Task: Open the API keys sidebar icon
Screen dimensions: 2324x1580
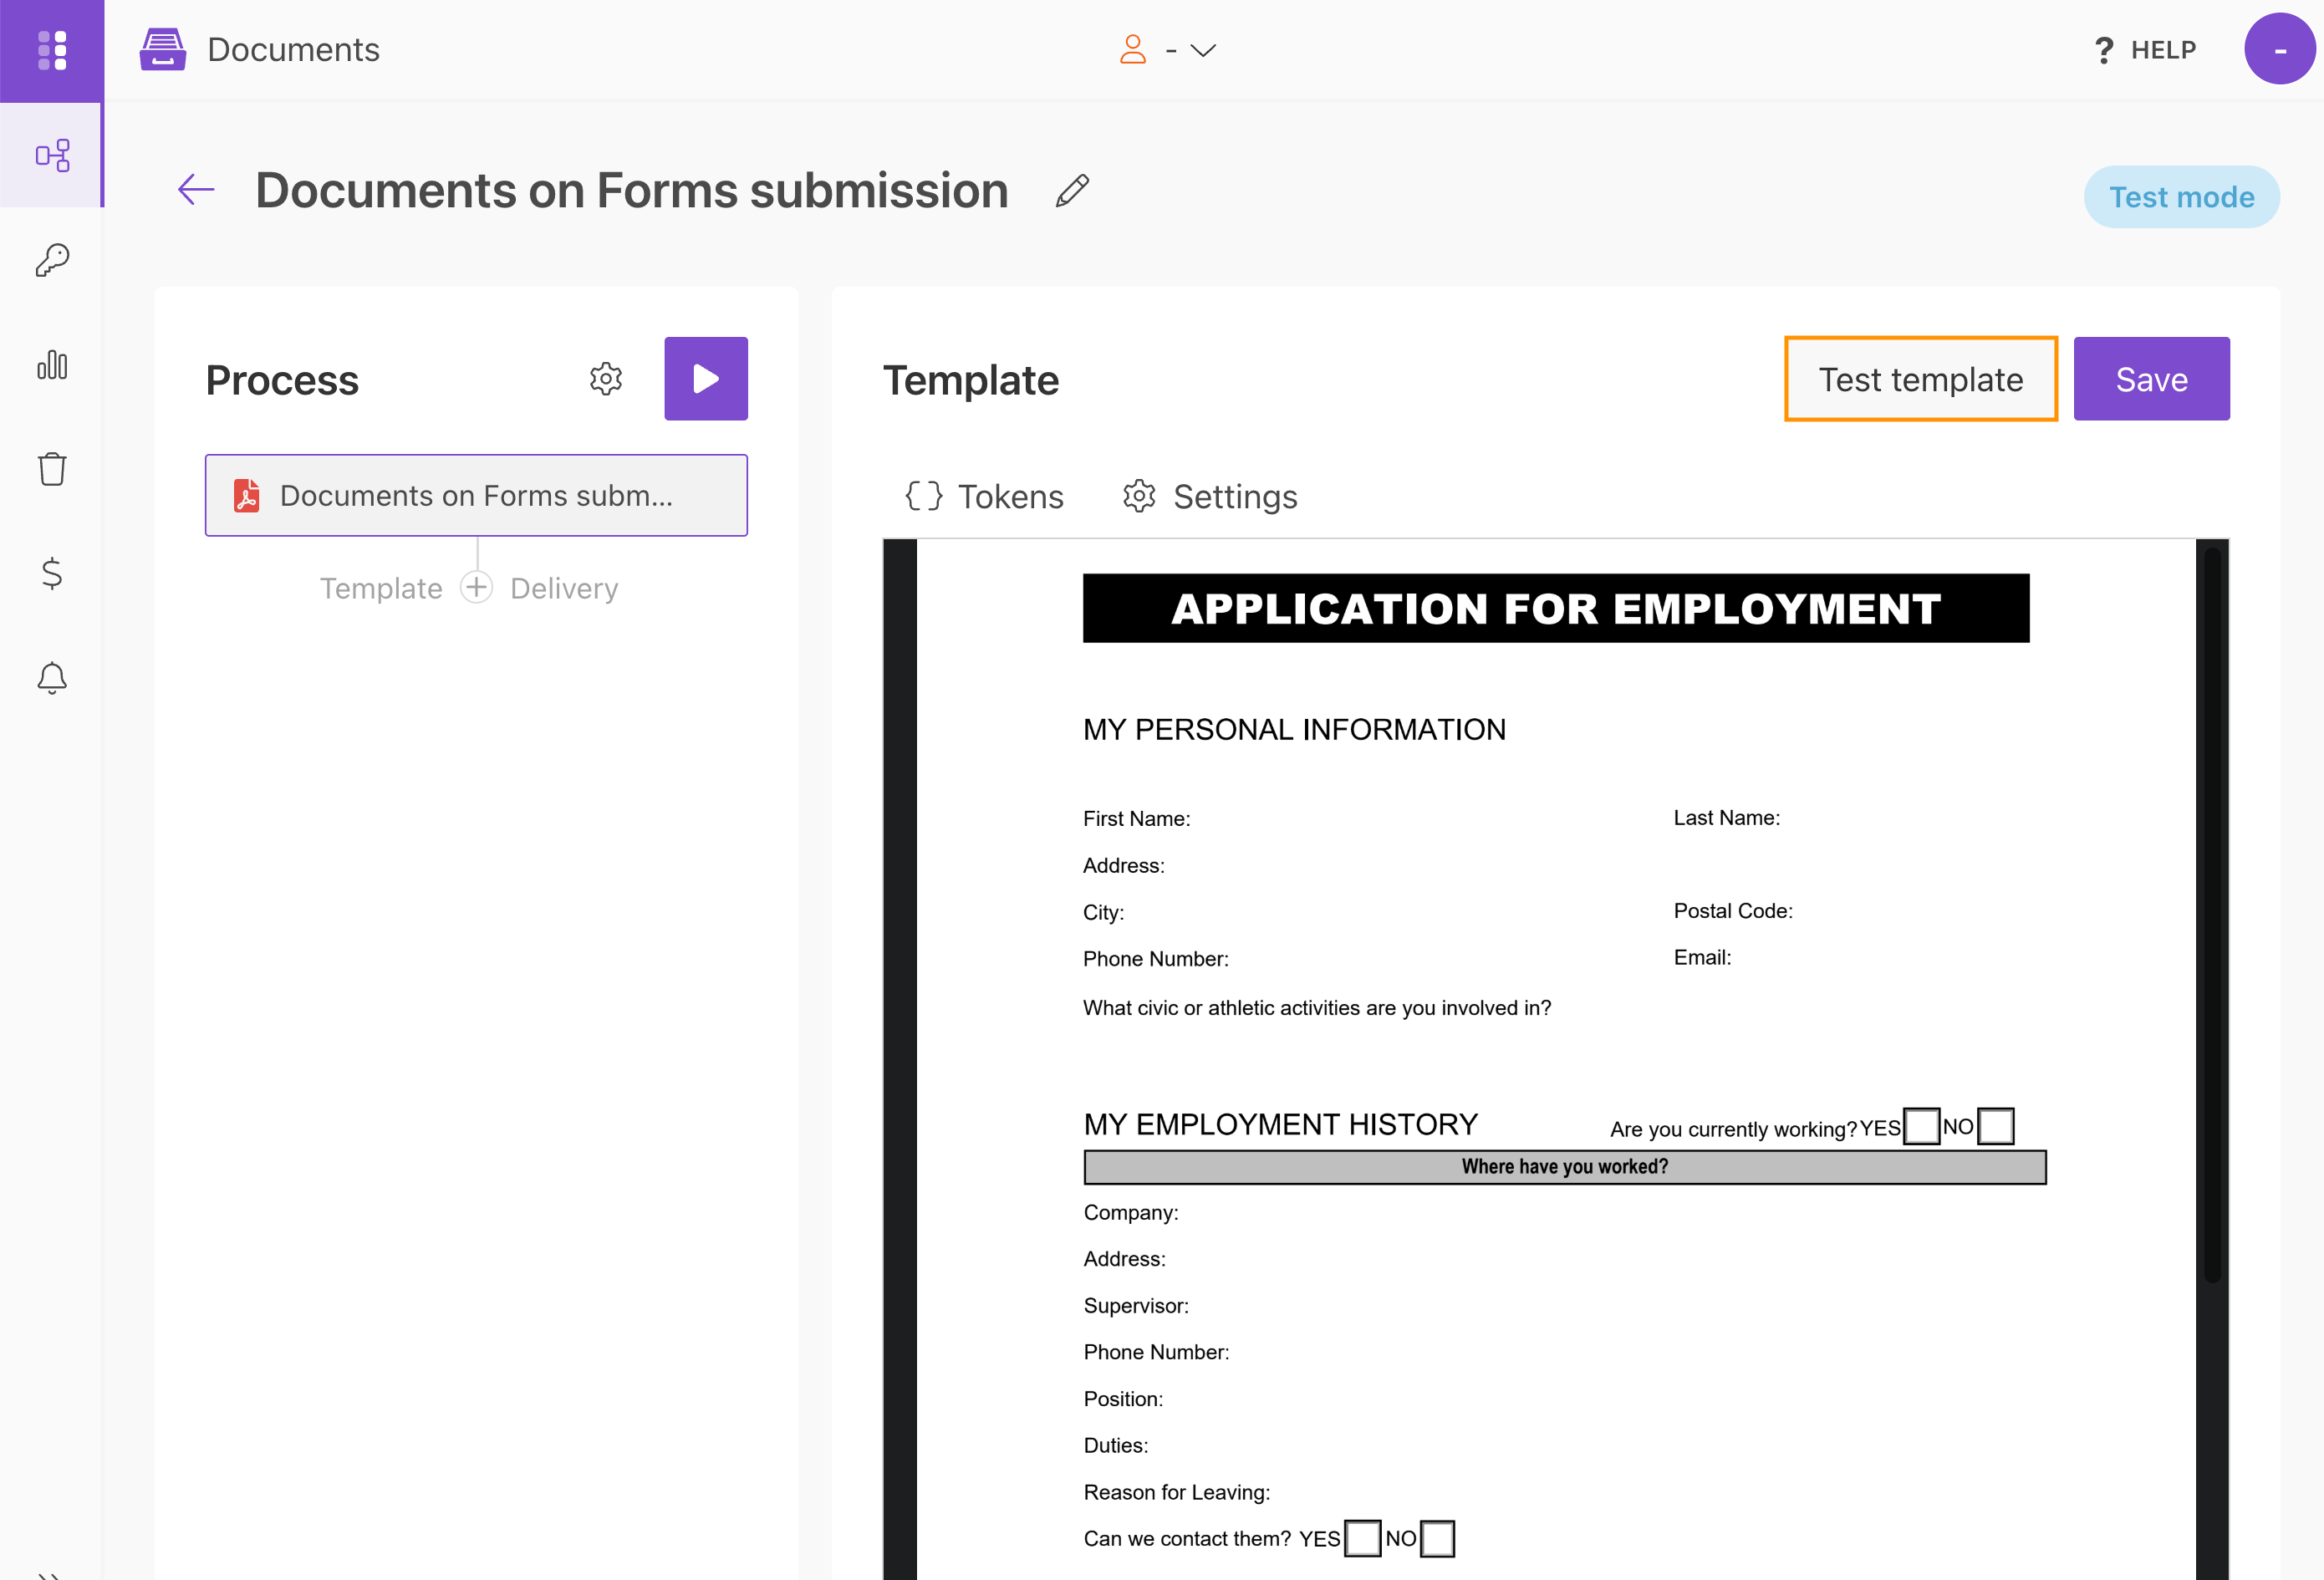Action: [52, 260]
